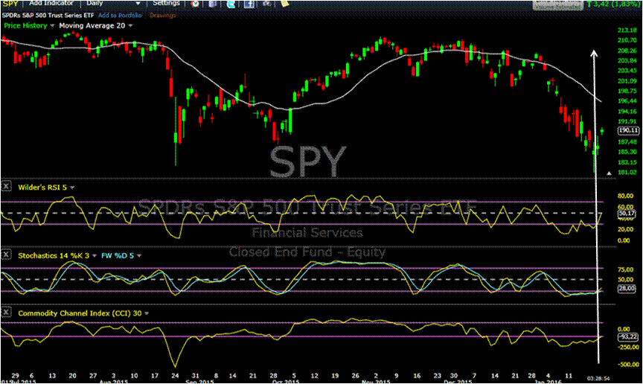Share chart via Facebook icon
The width and height of the screenshot is (643, 384).
click(x=249, y=4)
